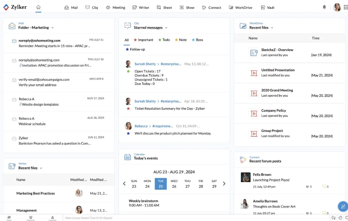
Task: Filter starred messages by Boss
Action: [197, 40]
